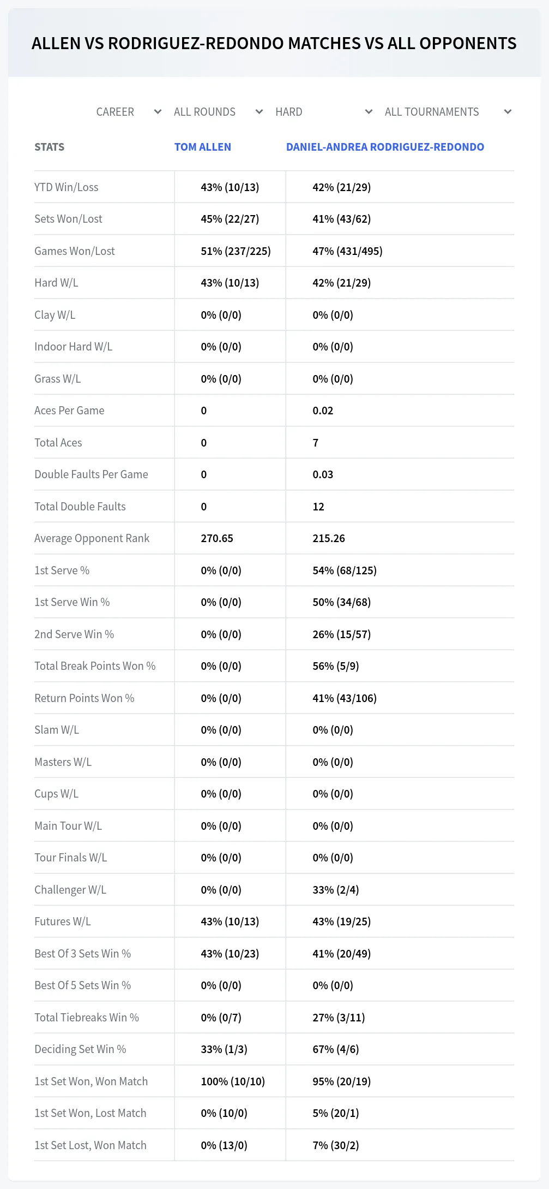Screen dimensions: 549x1189
Task: Select the page title heading text
Action: (274, 43)
